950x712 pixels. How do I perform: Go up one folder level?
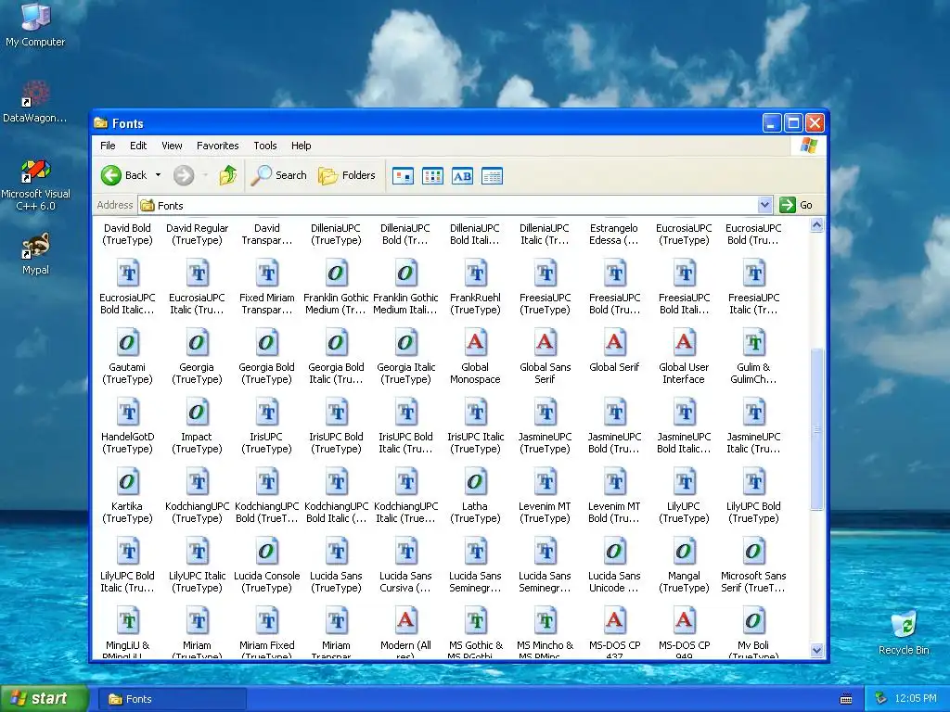coord(228,175)
